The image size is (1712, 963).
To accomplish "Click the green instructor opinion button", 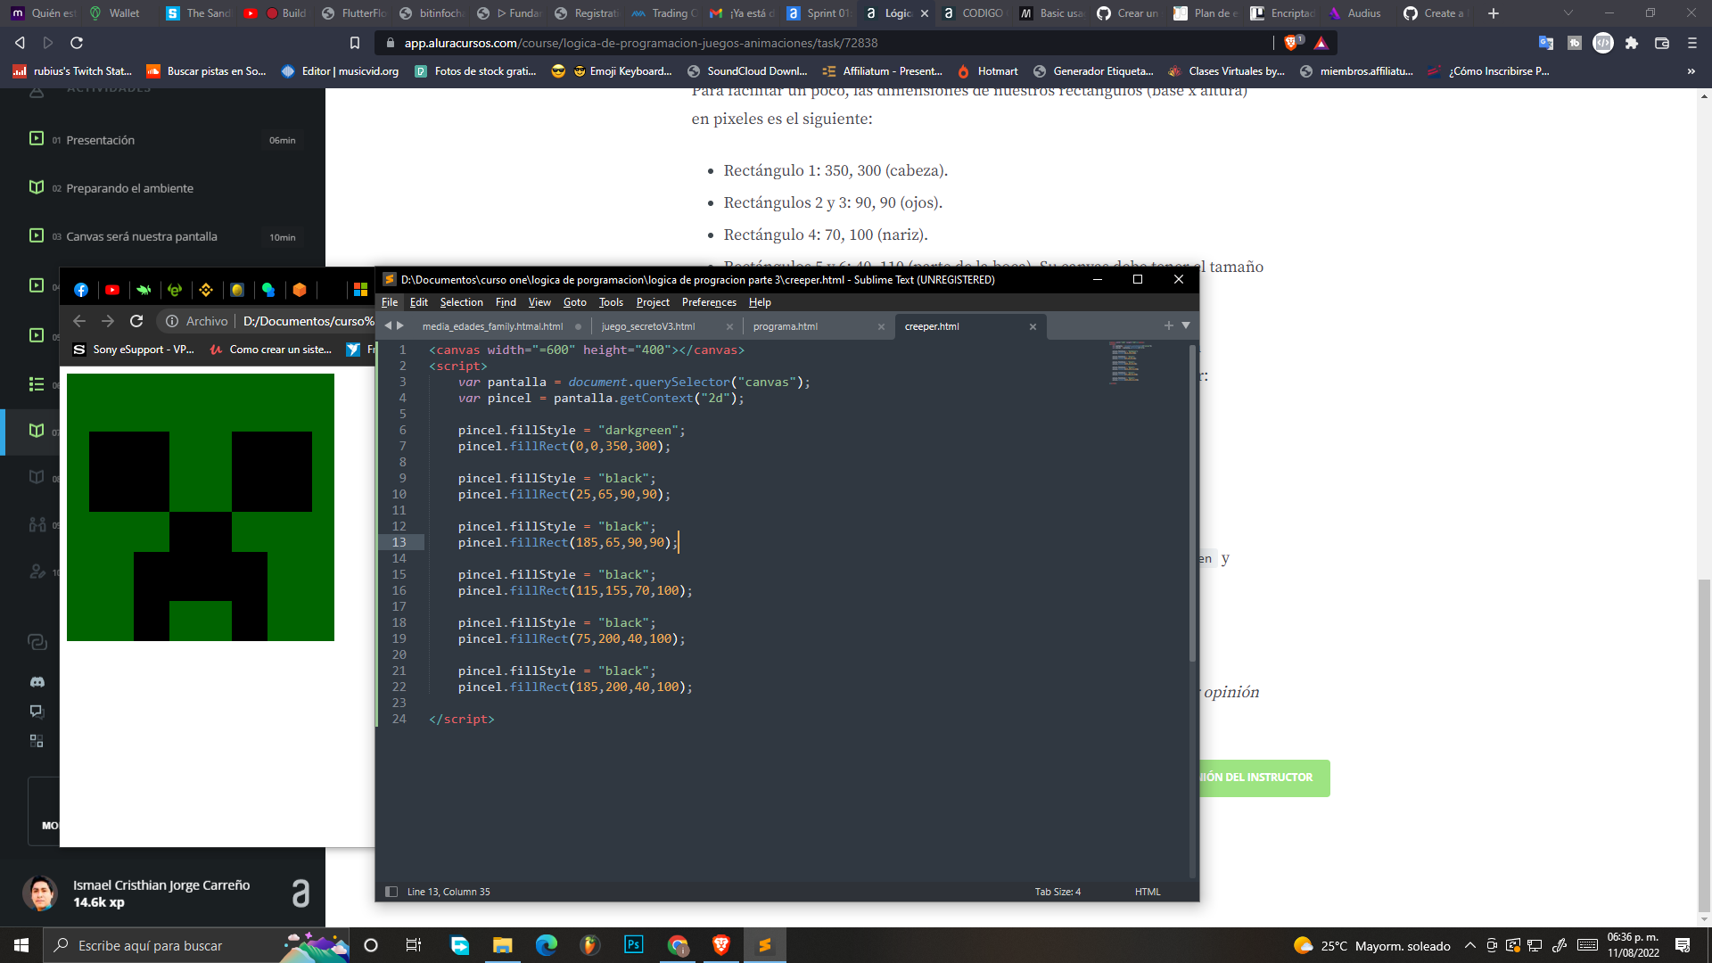I will point(1264,778).
